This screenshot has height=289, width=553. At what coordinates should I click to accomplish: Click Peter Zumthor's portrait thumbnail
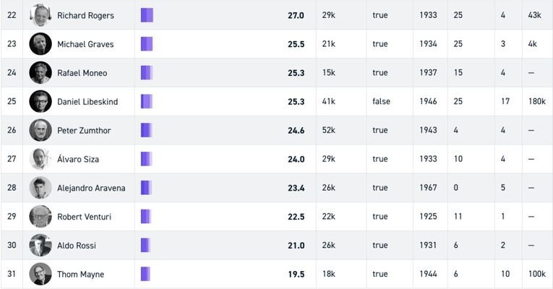[x=40, y=131]
